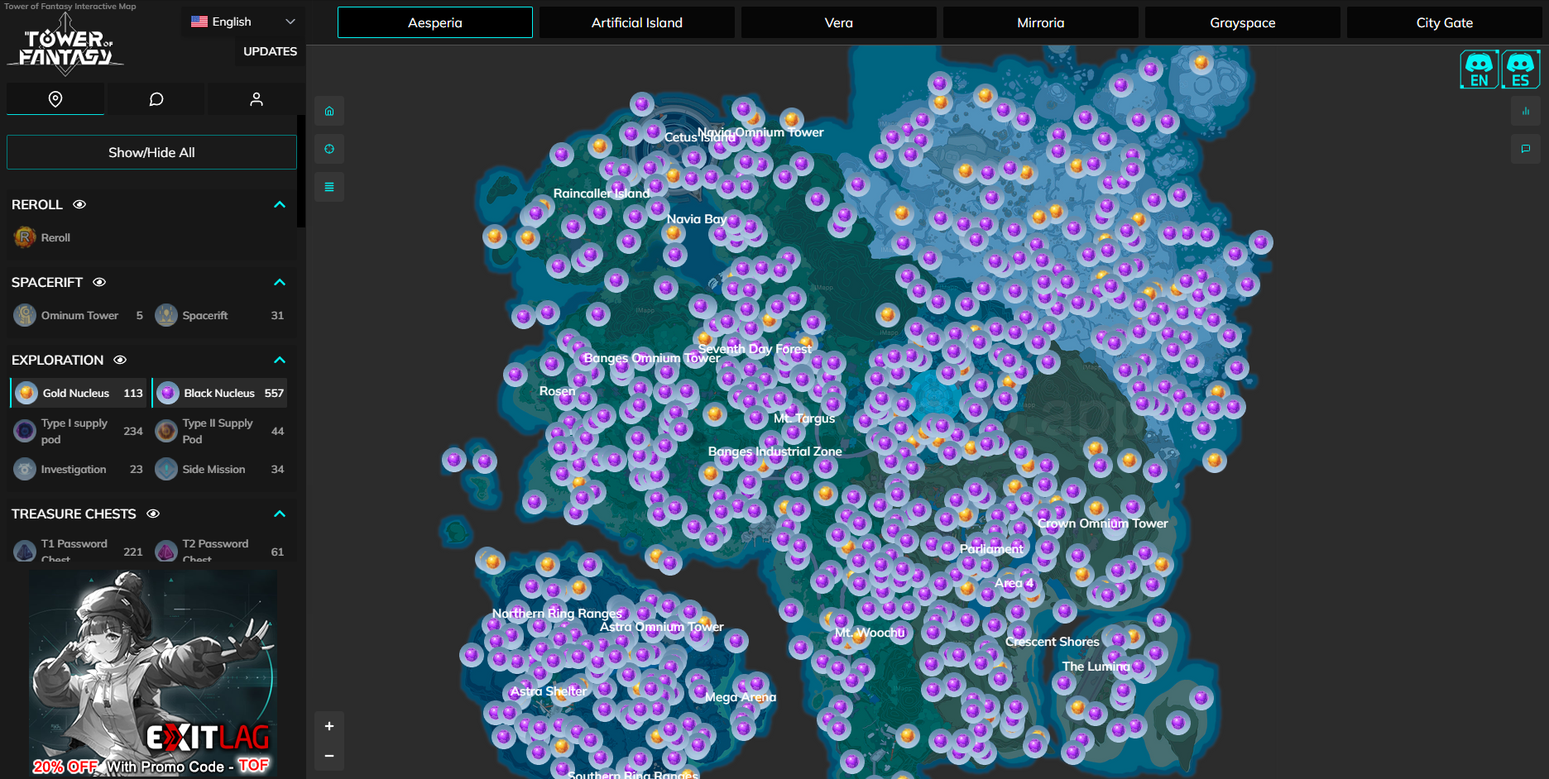This screenshot has width=1549, height=779.
Task: Click the Banges Industrial Zone map label
Action: pyautogui.click(x=775, y=452)
